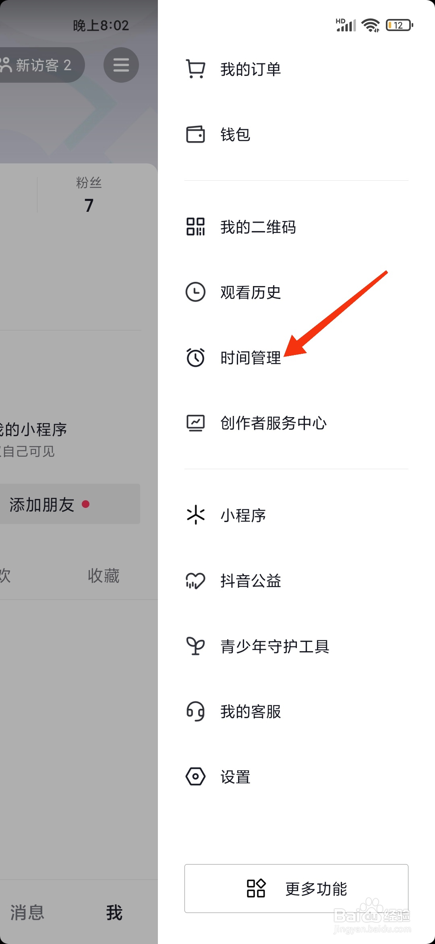Open the wallet icon

[x=195, y=134]
